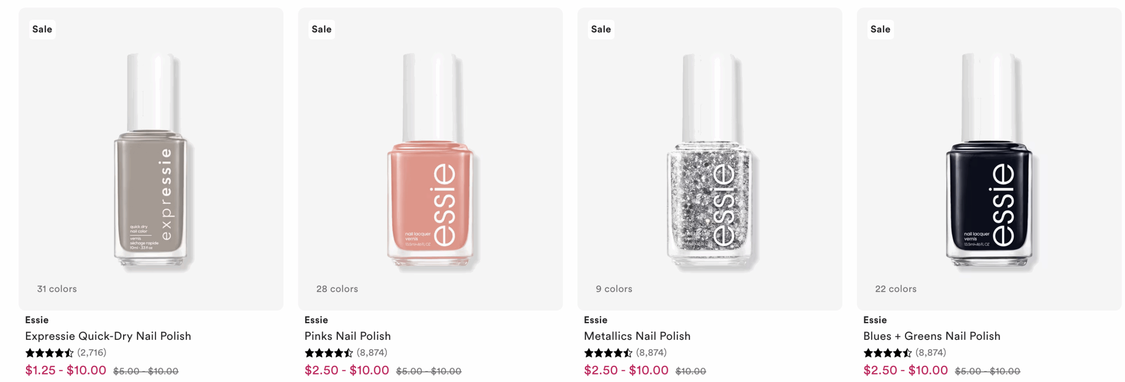1125x382 pixels.
Task: Click Expressie Quick-Dry Nail Polish title
Action: coord(108,336)
